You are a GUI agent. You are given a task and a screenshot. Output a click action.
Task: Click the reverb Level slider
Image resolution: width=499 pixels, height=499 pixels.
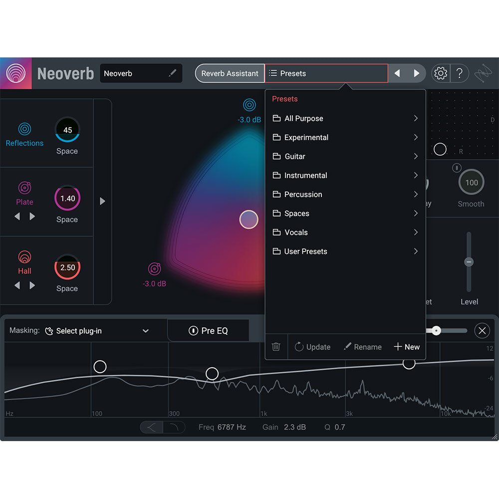[x=469, y=261]
